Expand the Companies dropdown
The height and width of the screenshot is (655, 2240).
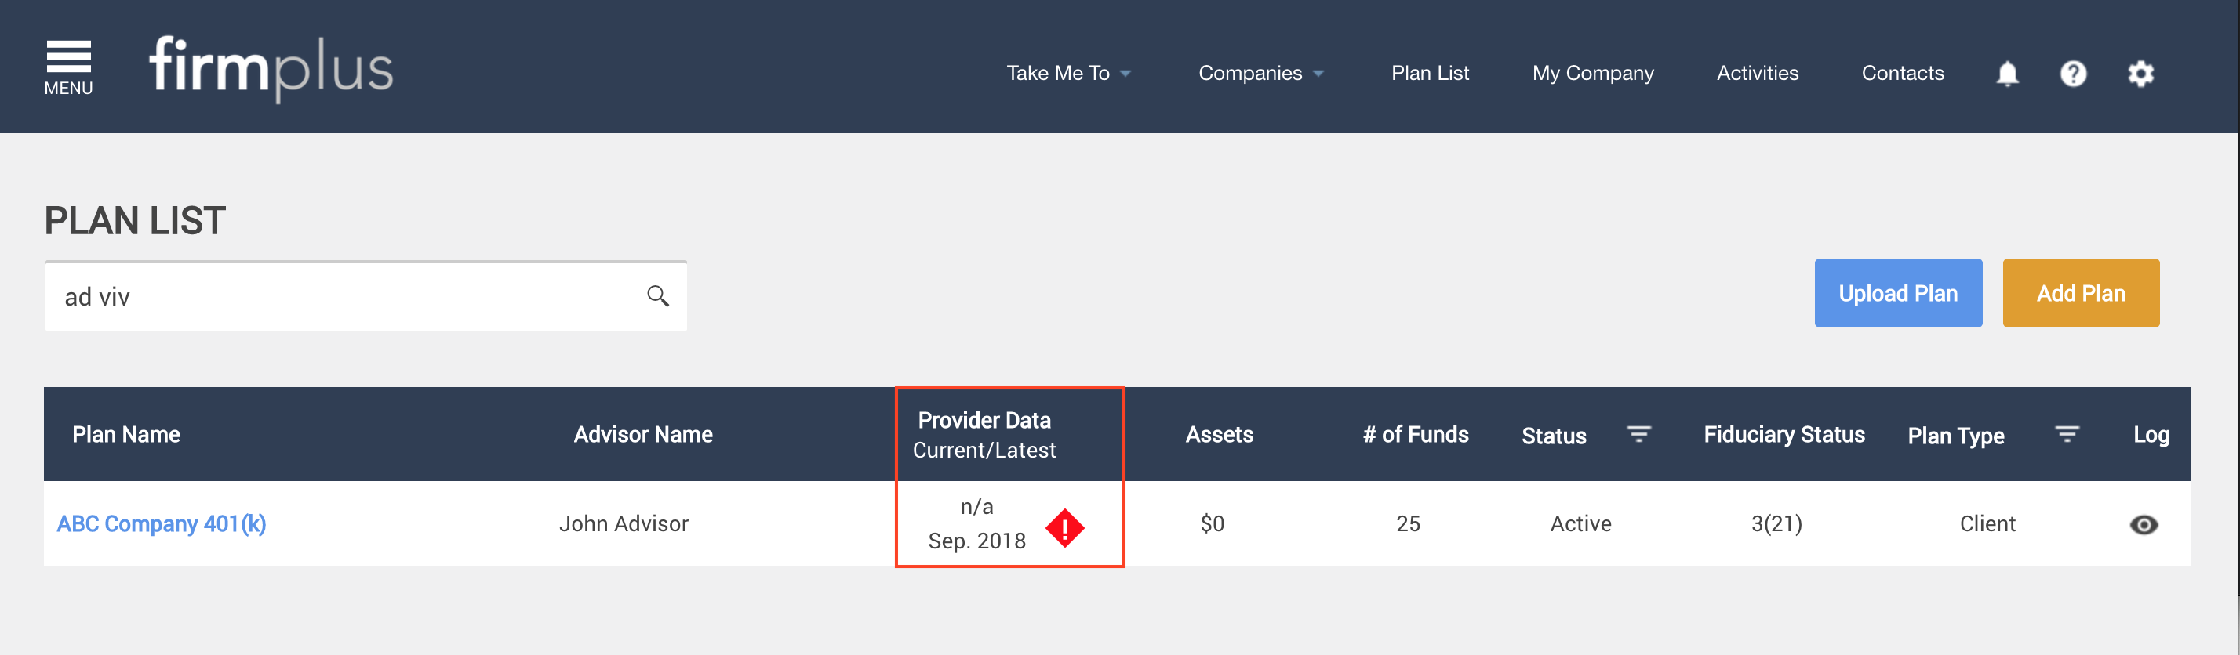1261,73
